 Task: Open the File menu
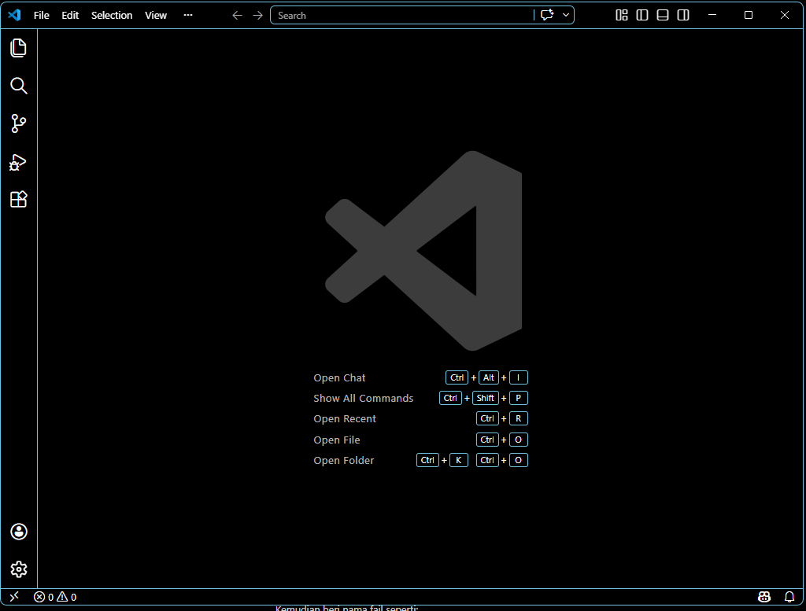[42, 16]
